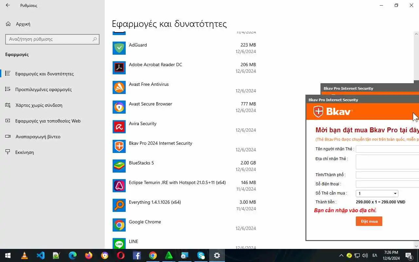The height and width of the screenshot is (262, 419).
Task: Click the Adobe Acrobat Reader DC icon
Action: pos(119,68)
